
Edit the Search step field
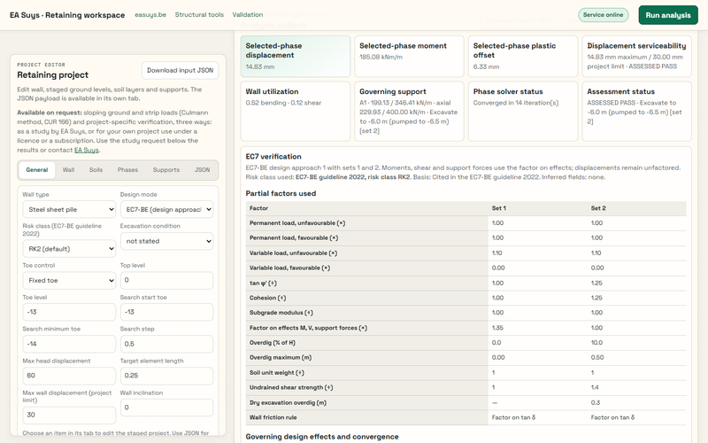pos(166,344)
